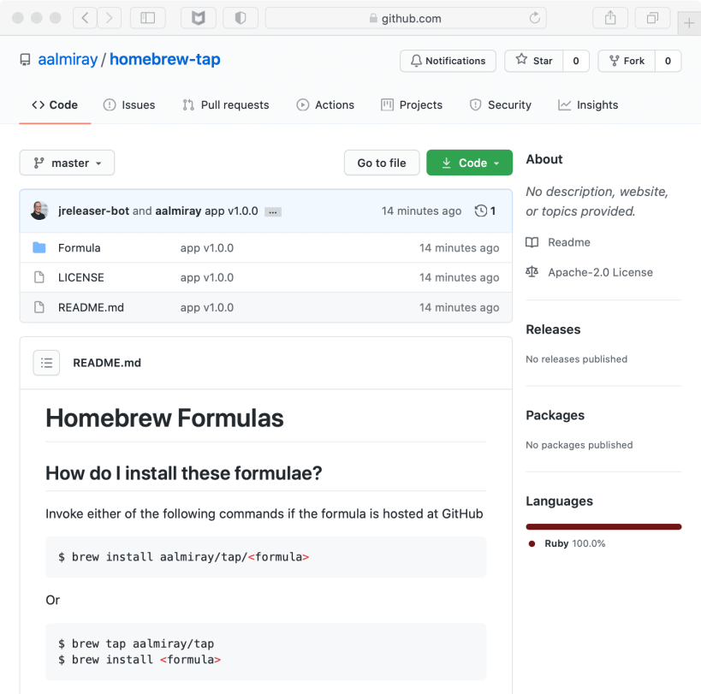Image resolution: width=701 pixels, height=694 pixels.
Task: Open the README.md file in list
Action: (x=91, y=307)
